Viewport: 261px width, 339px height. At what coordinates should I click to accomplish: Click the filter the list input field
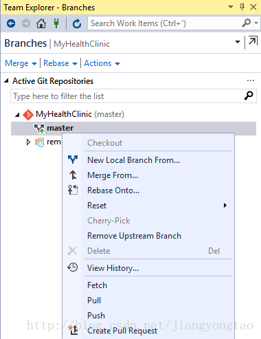[133, 96]
